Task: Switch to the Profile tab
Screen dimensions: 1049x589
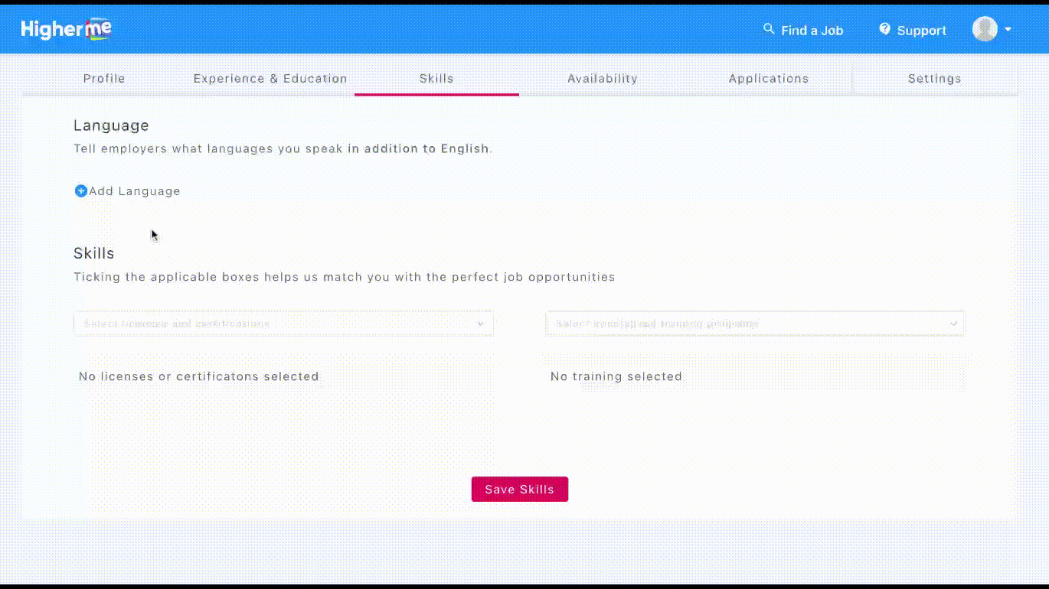Action: click(x=104, y=79)
